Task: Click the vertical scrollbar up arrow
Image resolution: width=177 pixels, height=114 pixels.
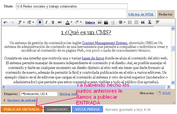Action: pos(173,29)
